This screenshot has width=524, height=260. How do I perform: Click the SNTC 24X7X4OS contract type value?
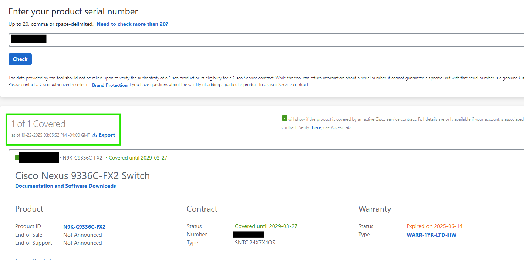255,243
